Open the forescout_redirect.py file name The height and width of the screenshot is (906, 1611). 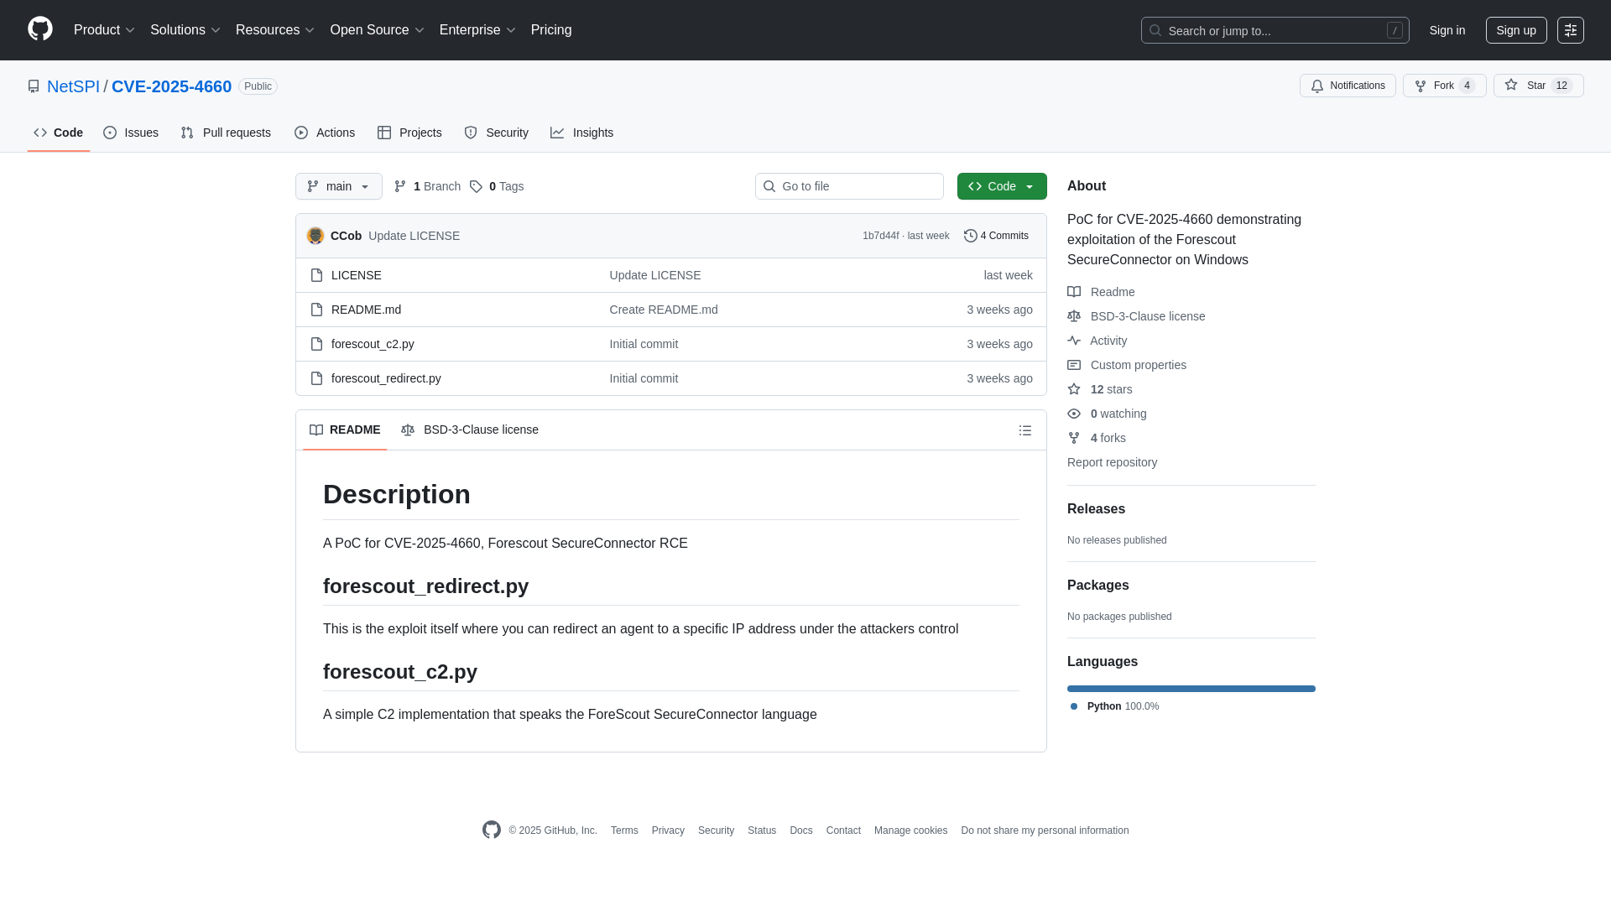(386, 378)
